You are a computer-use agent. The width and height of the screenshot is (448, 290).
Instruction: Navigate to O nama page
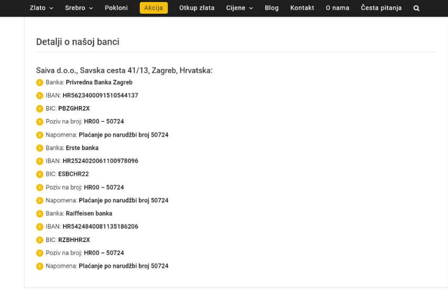pos(337,8)
